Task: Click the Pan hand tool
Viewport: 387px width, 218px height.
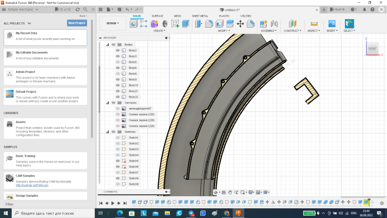Action: tap(230, 192)
